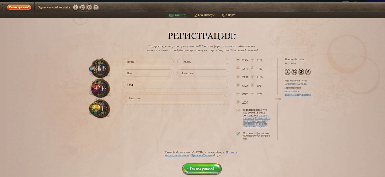
Task: Click the FB medallion icon
Action: pyautogui.click(x=100, y=109)
